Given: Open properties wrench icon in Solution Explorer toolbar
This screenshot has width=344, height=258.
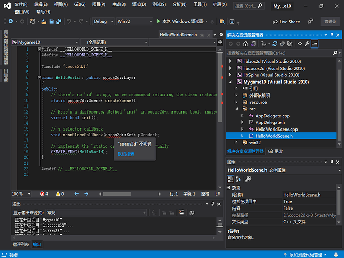Looking at the screenshot, I should (306, 44).
